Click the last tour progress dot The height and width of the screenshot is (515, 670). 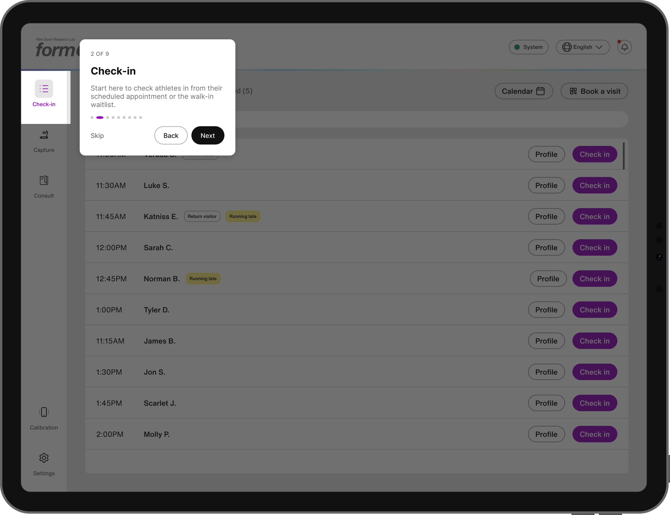pos(140,117)
